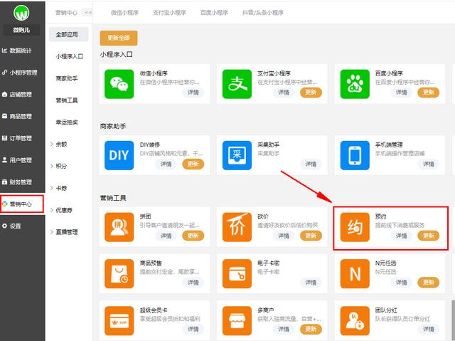This screenshot has height=341, width=455.
Task: Open the 百度小程序 paw icon
Action: pos(355,84)
